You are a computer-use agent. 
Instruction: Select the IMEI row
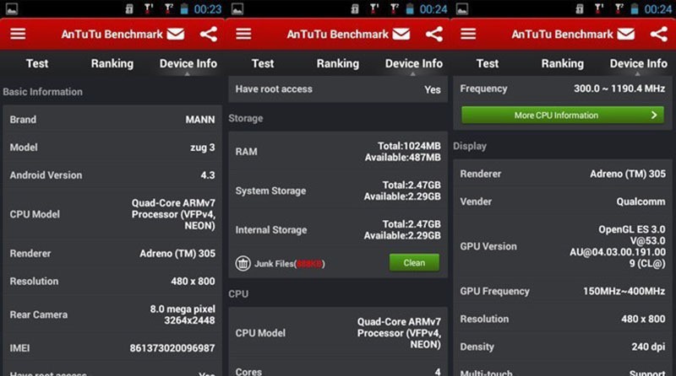pos(112,347)
